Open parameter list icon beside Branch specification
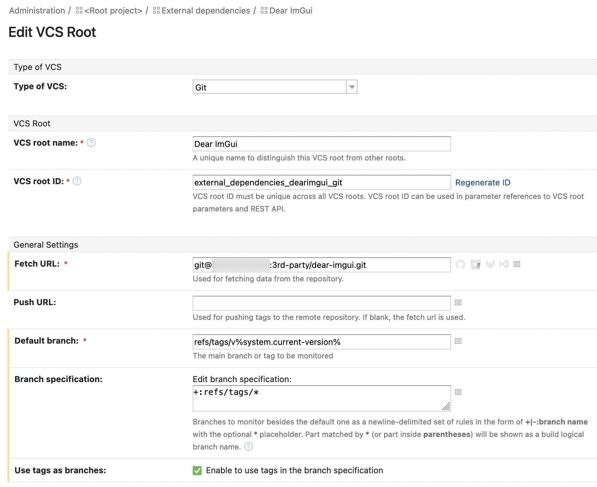The width and height of the screenshot is (597, 487). click(458, 392)
